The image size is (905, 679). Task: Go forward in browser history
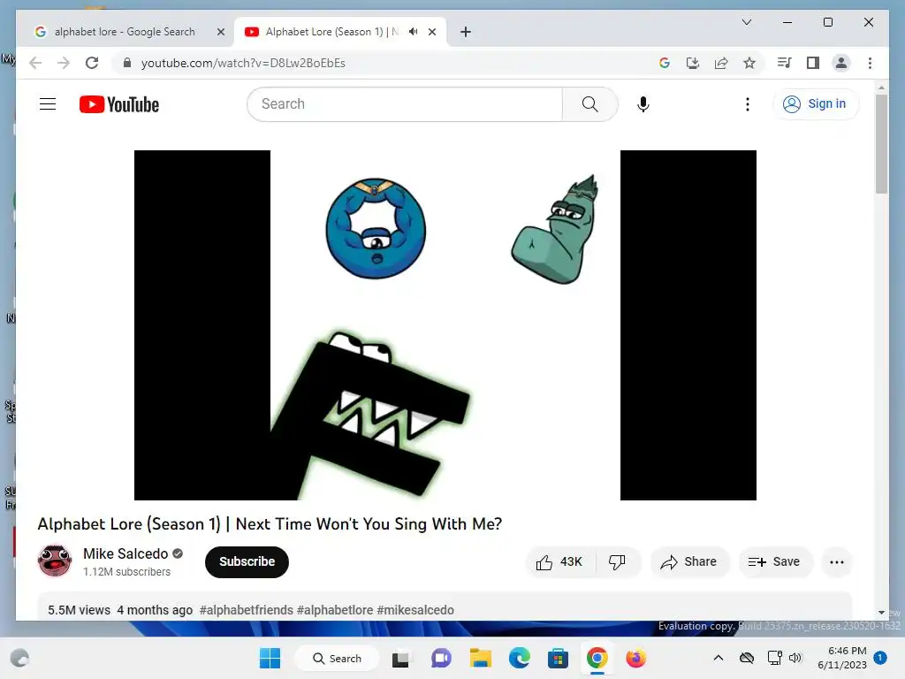(x=64, y=63)
